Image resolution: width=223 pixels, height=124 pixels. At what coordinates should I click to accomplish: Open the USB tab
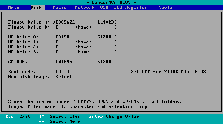[x=104, y=7]
